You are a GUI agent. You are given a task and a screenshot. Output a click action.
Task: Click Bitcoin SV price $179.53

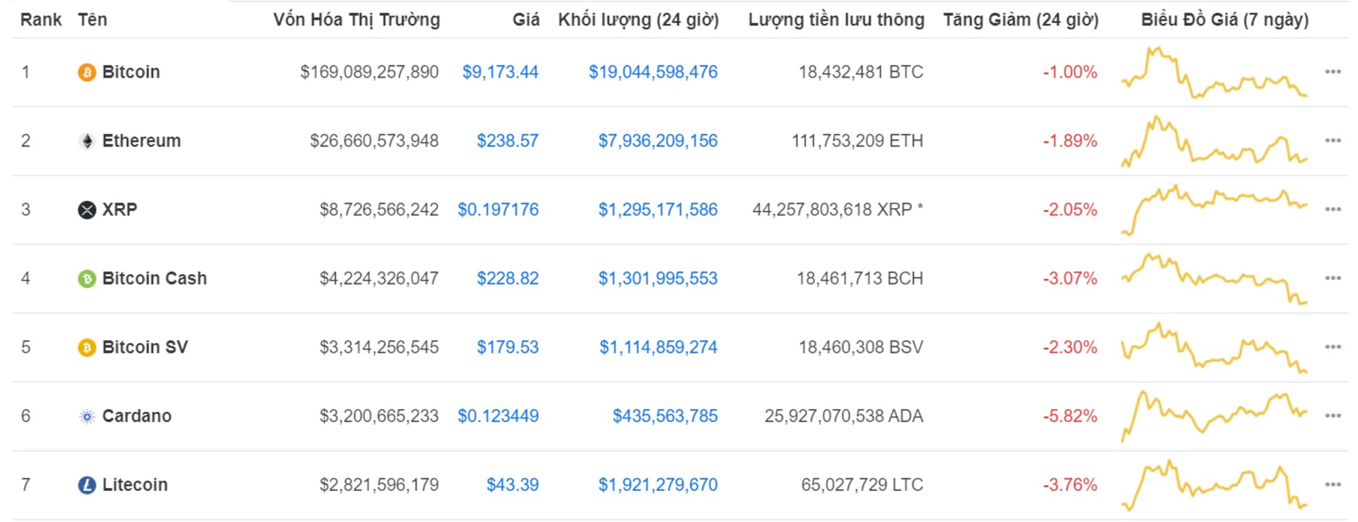[x=508, y=348]
